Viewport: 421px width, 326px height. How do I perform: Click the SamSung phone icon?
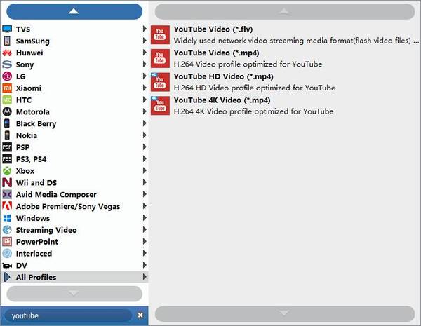pyautogui.click(x=7, y=41)
